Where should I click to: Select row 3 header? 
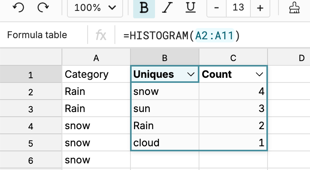point(31,109)
